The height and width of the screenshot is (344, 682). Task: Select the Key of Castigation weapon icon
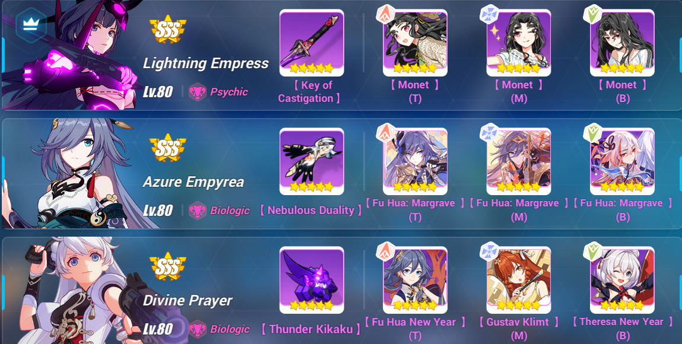click(312, 43)
